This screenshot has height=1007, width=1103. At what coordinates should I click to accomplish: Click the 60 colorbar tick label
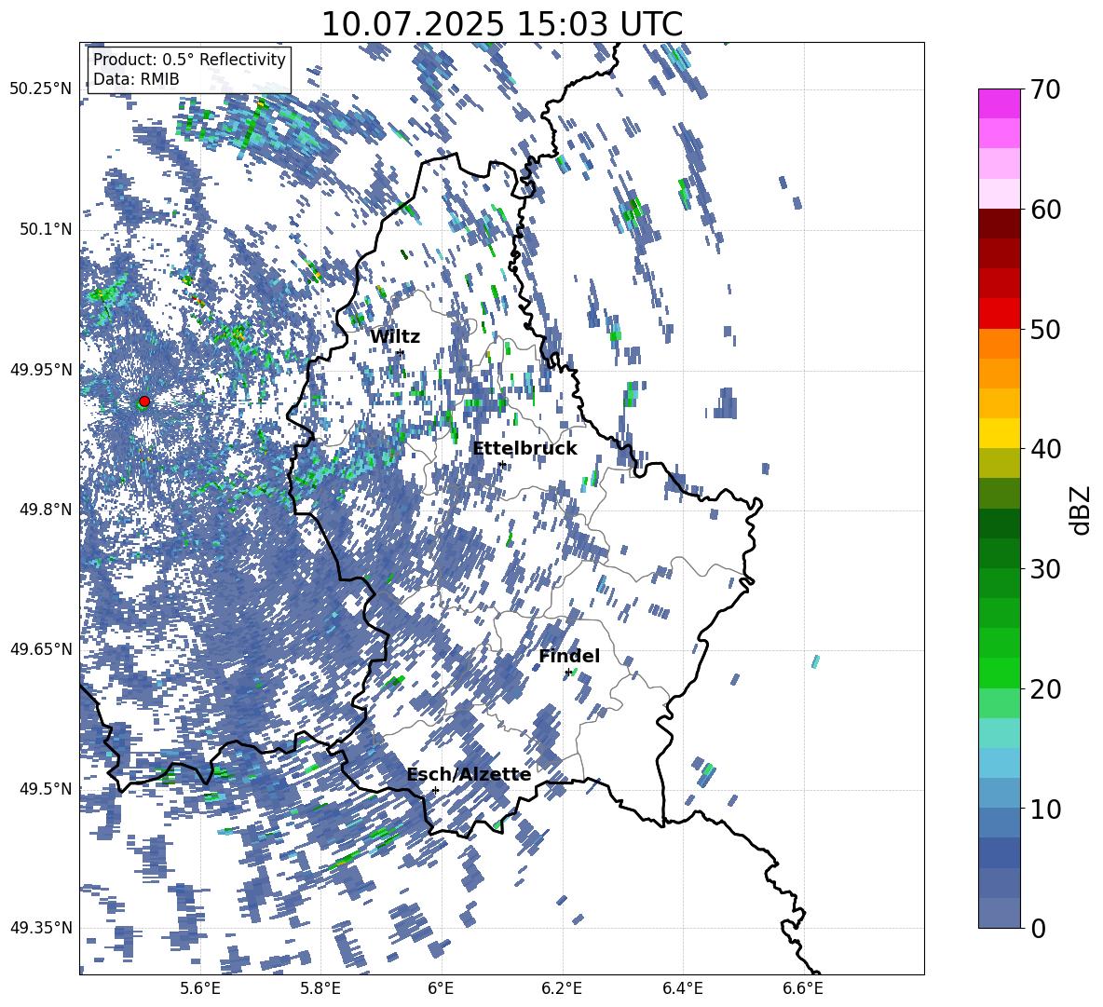[1044, 210]
